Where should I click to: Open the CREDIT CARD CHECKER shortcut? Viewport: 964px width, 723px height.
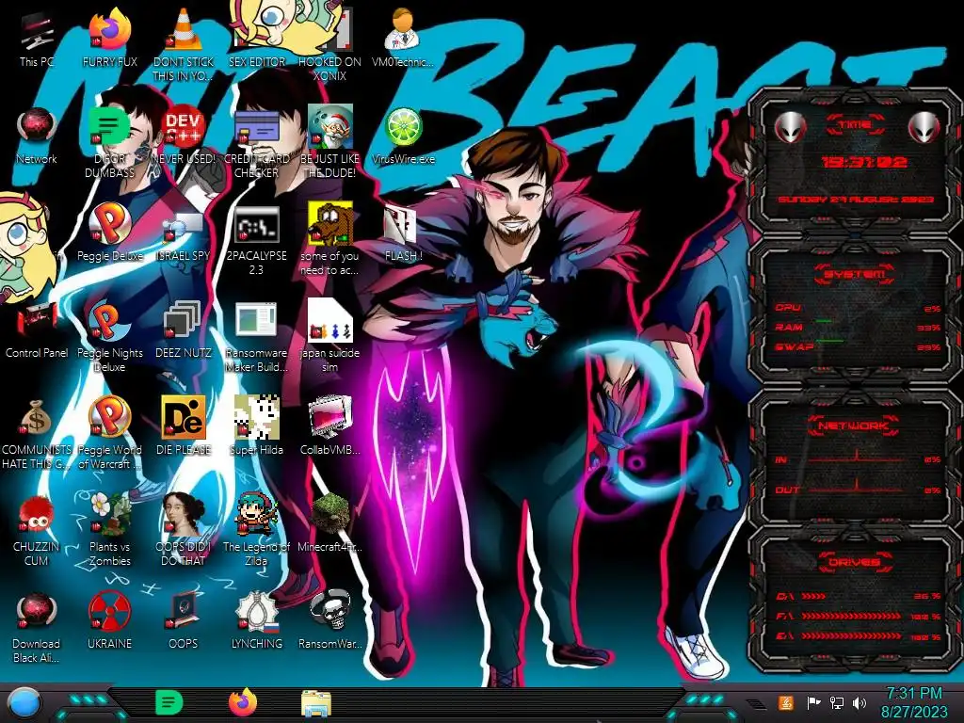pyautogui.click(x=256, y=127)
